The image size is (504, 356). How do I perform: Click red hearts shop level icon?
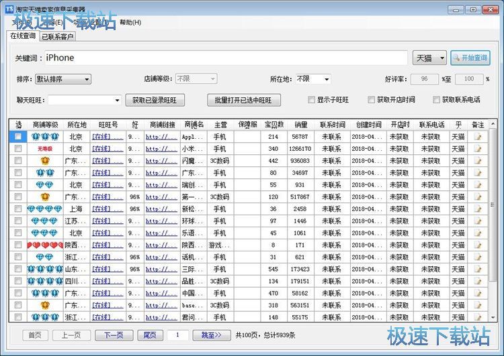tap(44, 245)
